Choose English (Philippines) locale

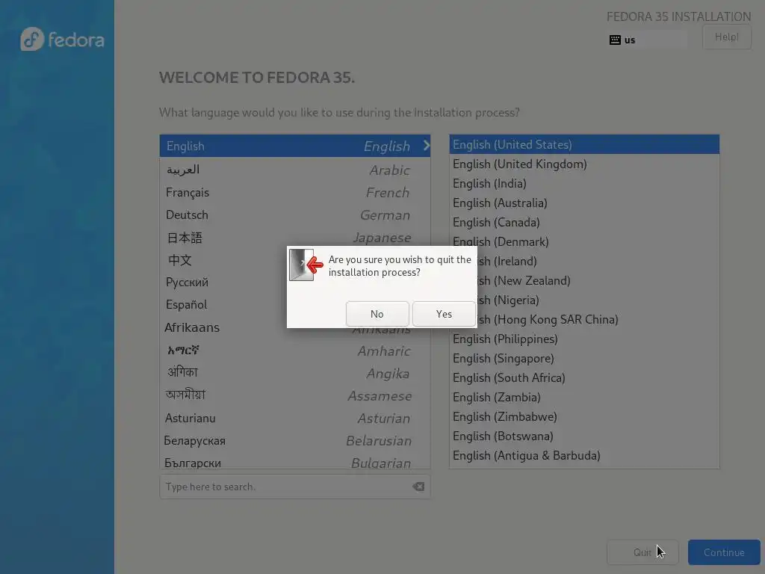point(584,339)
